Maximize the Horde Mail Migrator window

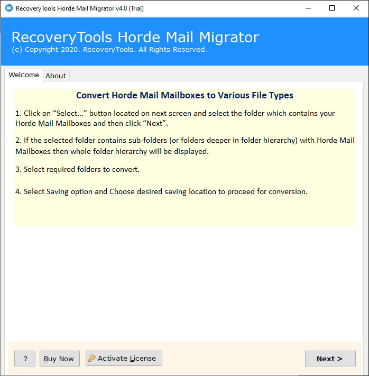tap(332, 8)
